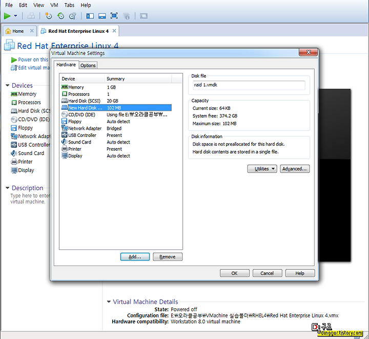
Task: Click the green power on play icon in toolbar
Action: click(x=7, y=16)
